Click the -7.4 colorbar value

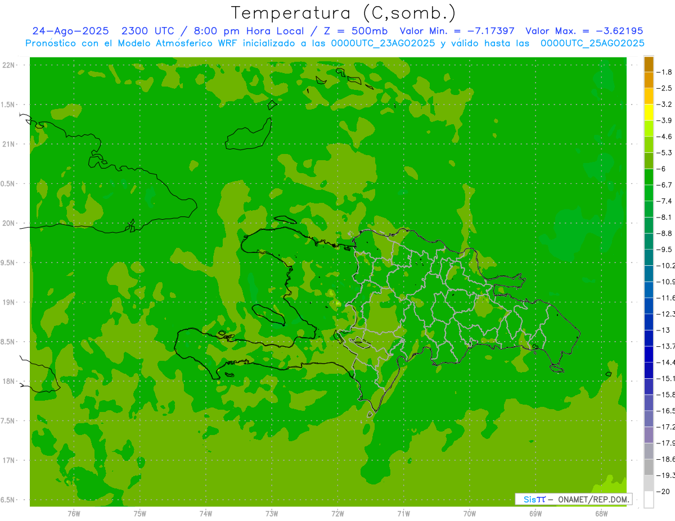pos(664,201)
